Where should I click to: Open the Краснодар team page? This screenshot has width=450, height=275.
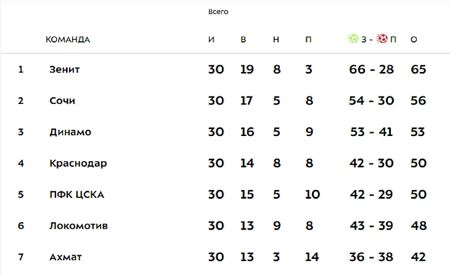click(x=78, y=163)
